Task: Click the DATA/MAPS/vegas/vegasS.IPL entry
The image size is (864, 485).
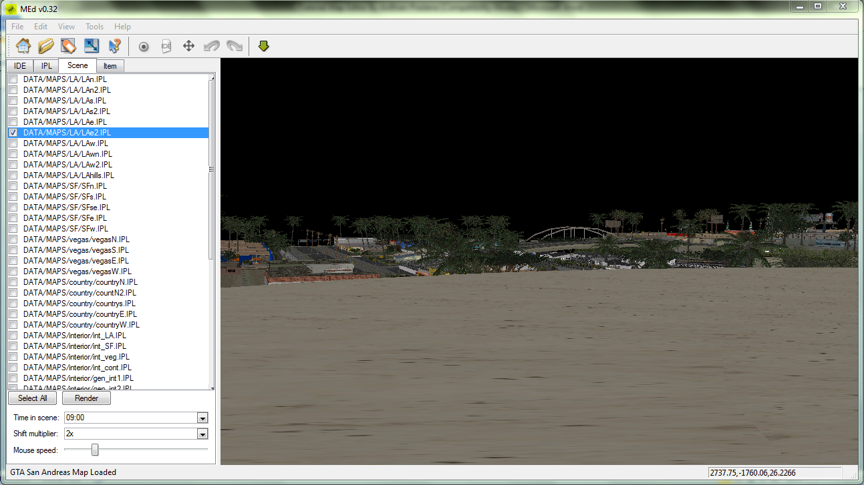Action: [108, 250]
